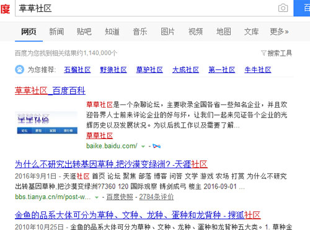Open the 草草社区_百度百科 result title
310x230 pixels.
coord(50,91)
